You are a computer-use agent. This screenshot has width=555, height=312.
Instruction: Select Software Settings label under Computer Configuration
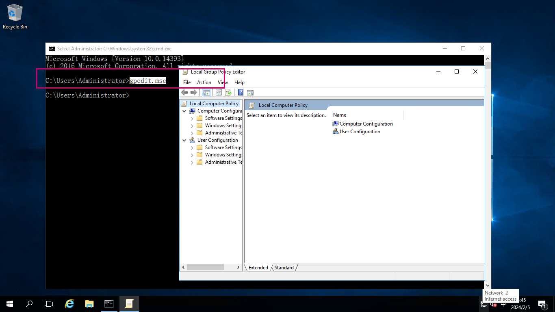tap(223, 118)
